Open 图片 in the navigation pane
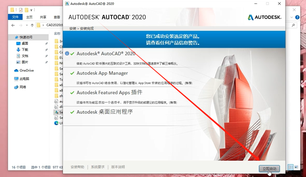The image size is (306, 177). (x=25, y=62)
